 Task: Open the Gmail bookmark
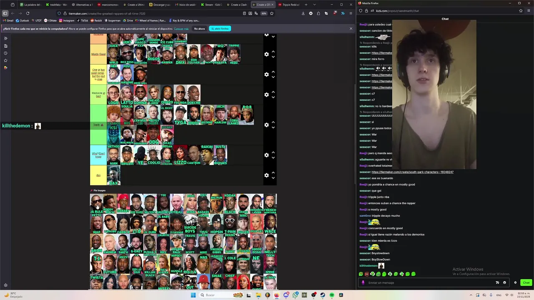tap(8, 20)
